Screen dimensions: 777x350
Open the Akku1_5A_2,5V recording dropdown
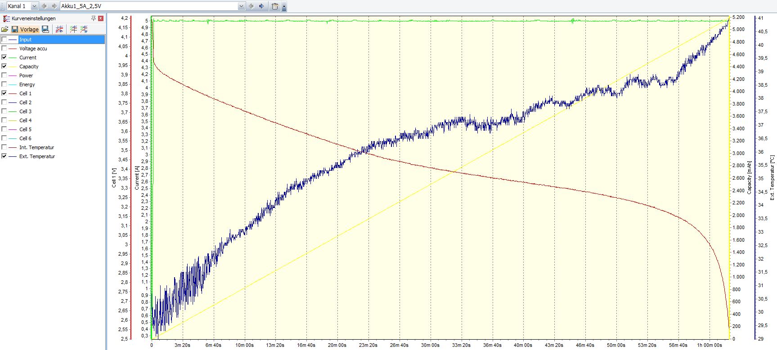[241, 6]
